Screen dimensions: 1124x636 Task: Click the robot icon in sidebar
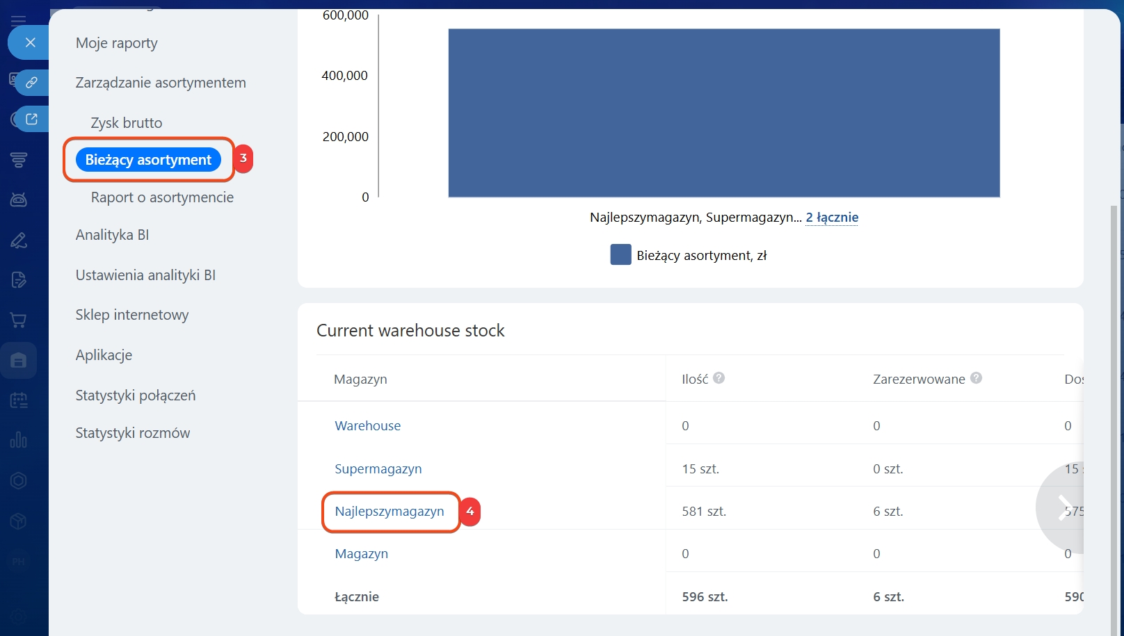[x=19, y=200]
